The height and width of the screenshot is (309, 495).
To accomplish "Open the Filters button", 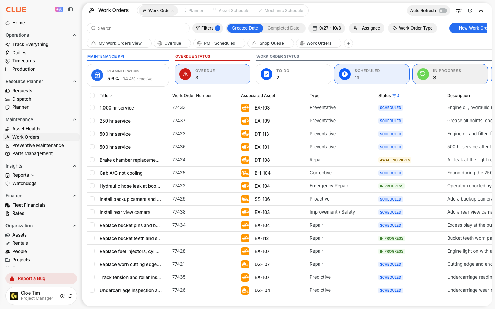I will click(208, 28).
